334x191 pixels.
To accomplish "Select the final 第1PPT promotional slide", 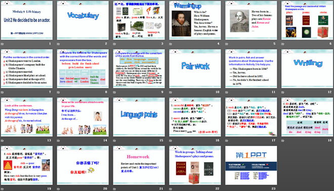I will 251,165.
